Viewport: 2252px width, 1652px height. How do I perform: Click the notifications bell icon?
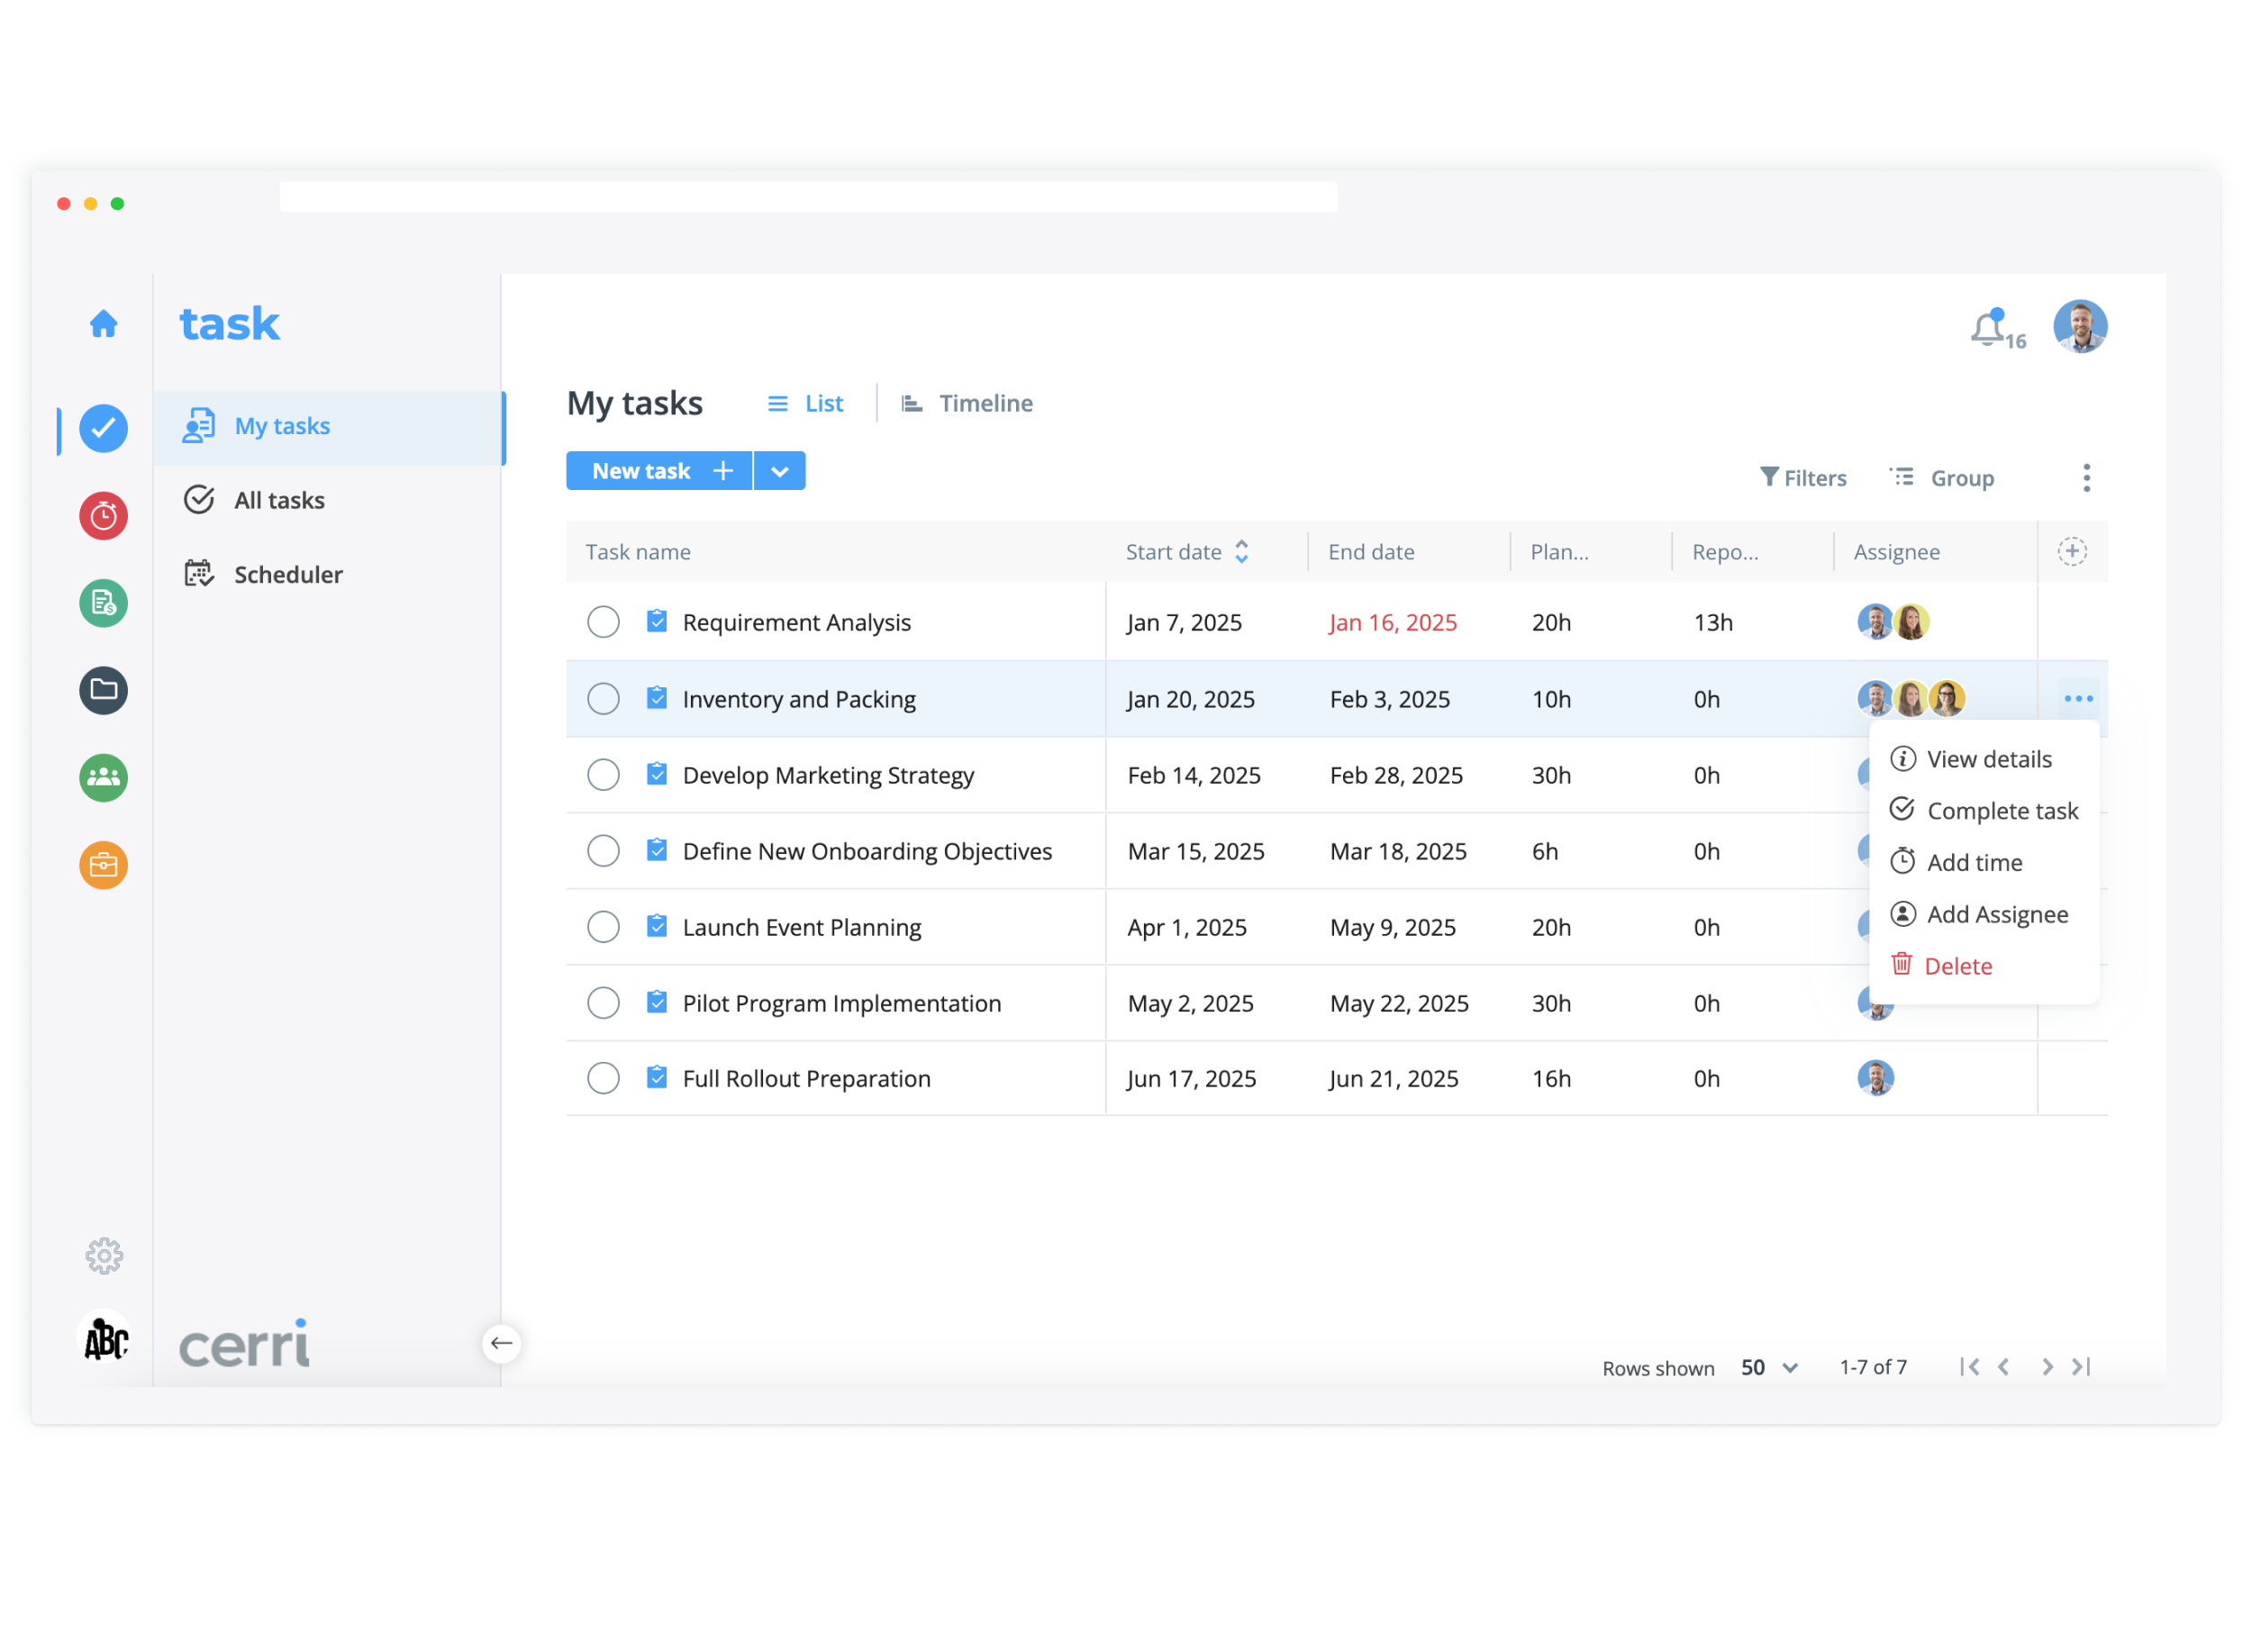[1988, 329]
